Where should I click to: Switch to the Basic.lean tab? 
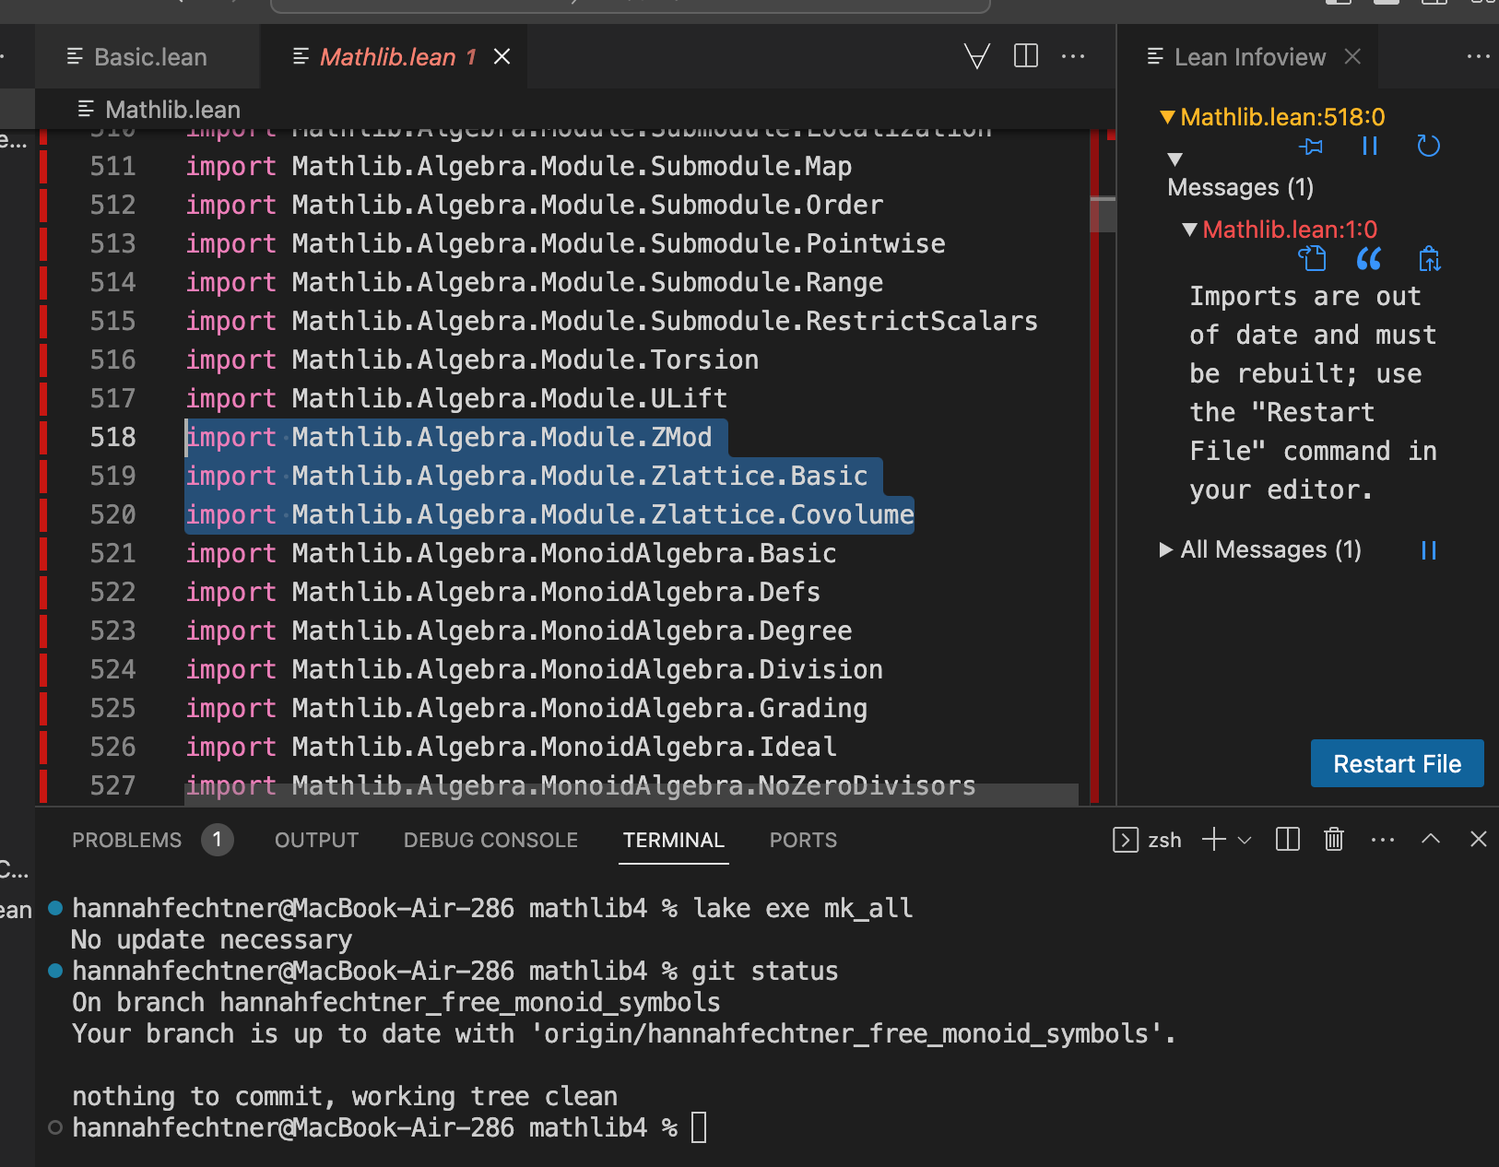click(x=149, y=57)
